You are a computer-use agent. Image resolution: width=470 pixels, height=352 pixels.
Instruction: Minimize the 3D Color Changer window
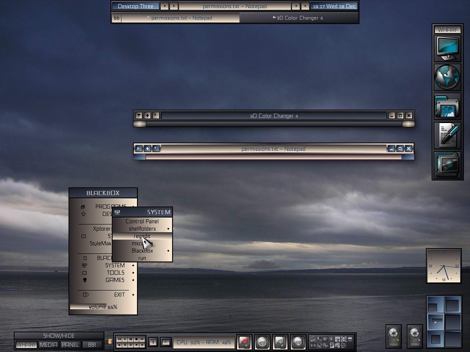(392, 116)
